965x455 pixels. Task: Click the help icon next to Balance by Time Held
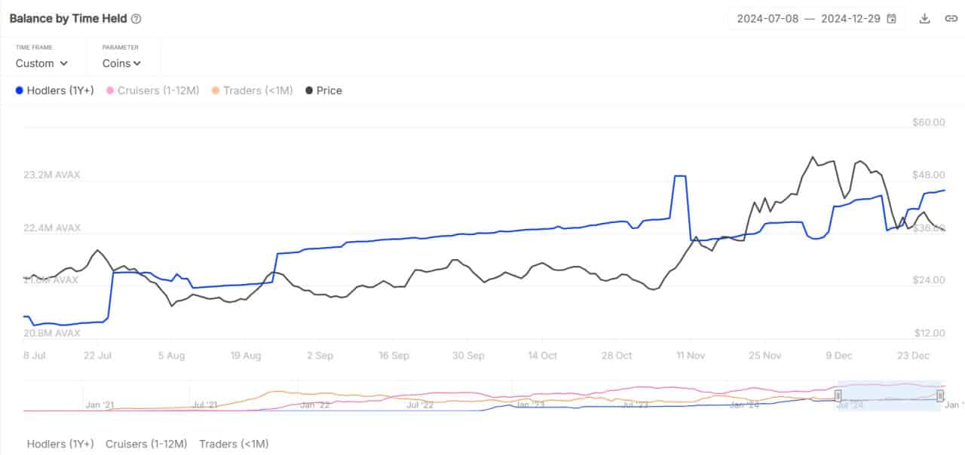click(x=136, y=19)
